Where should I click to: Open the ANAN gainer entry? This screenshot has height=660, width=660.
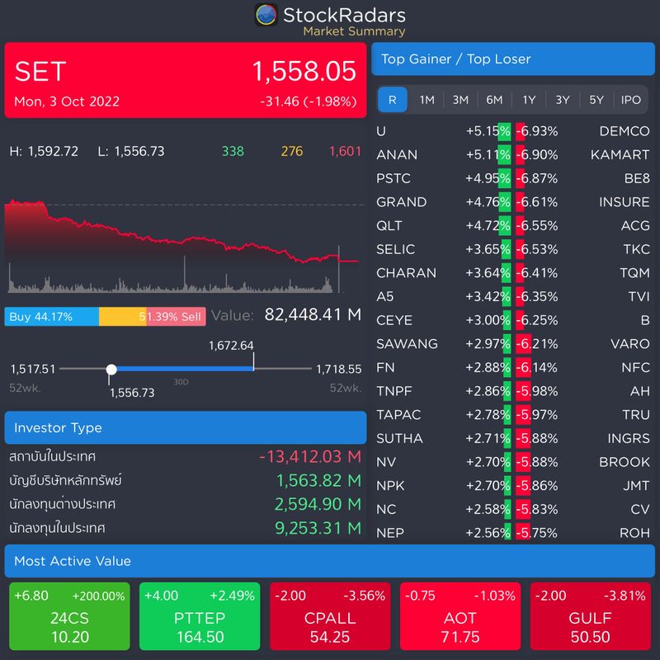click(395, 154)
